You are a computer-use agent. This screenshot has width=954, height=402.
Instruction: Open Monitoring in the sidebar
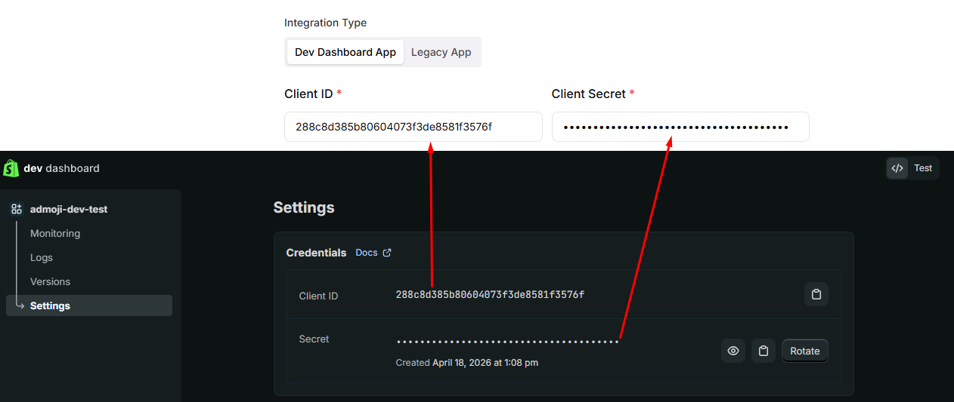click(55, 233)
